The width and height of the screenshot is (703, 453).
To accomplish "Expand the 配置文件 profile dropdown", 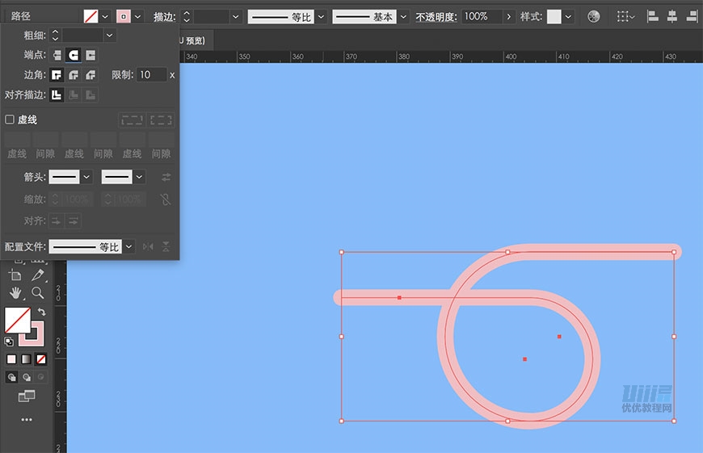I will tap(128, 246).
